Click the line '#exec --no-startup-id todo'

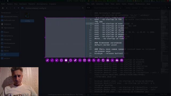[x=109, y=38]
